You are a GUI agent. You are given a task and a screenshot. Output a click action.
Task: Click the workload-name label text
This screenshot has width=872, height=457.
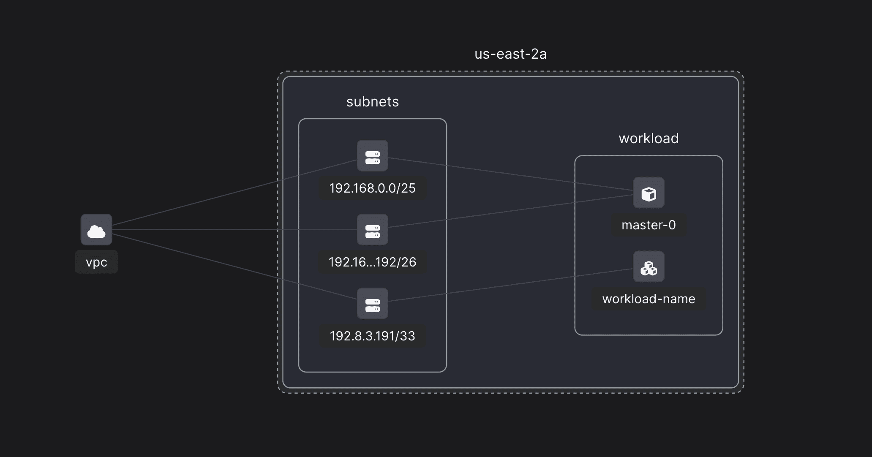(x=648, y=299)
